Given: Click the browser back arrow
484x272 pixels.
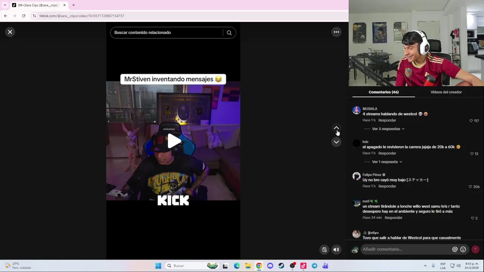Looking at the screenshot, I should [5, 16].
